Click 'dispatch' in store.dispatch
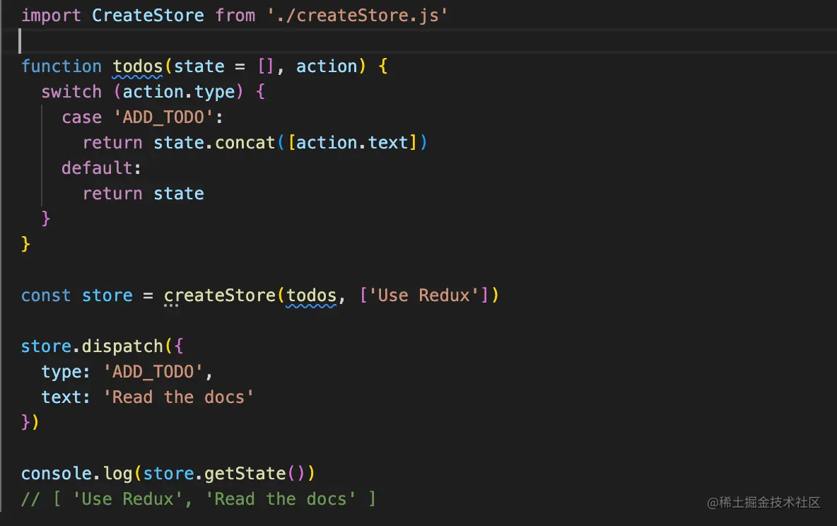This screenshot has width=837, height=526. [122, 346]
